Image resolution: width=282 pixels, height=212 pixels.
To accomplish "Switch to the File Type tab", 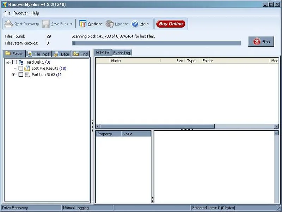I will coord(39,54).
